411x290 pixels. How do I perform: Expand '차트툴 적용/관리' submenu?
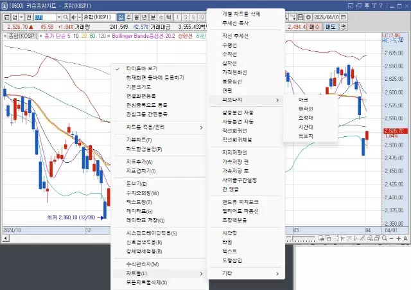[159, 127]
